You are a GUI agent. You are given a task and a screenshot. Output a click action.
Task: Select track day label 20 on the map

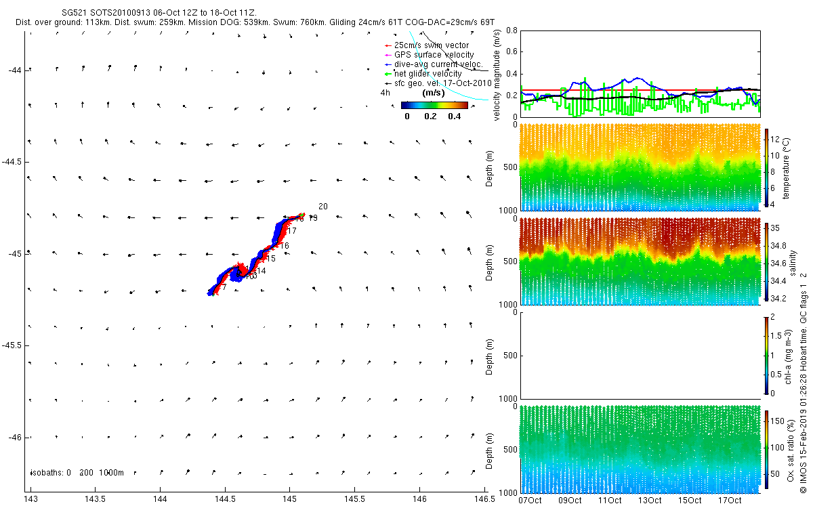pyautogui.click(x=322, y=207)
